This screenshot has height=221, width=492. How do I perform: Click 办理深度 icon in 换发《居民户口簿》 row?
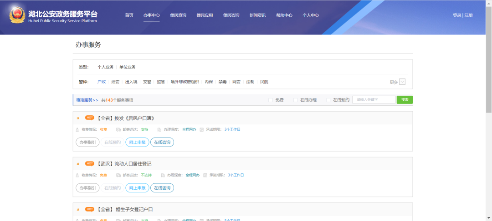click(x=159, y=129)
